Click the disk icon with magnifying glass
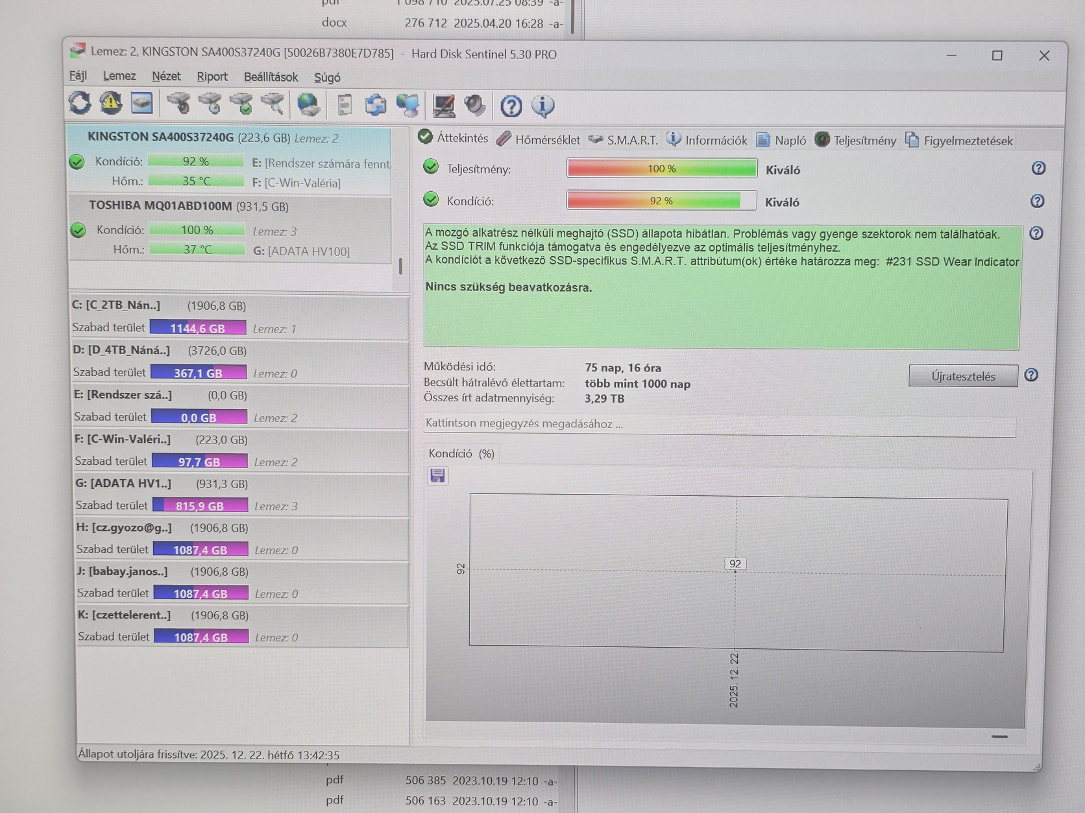The image size is (1085, 813). point(273,104)
